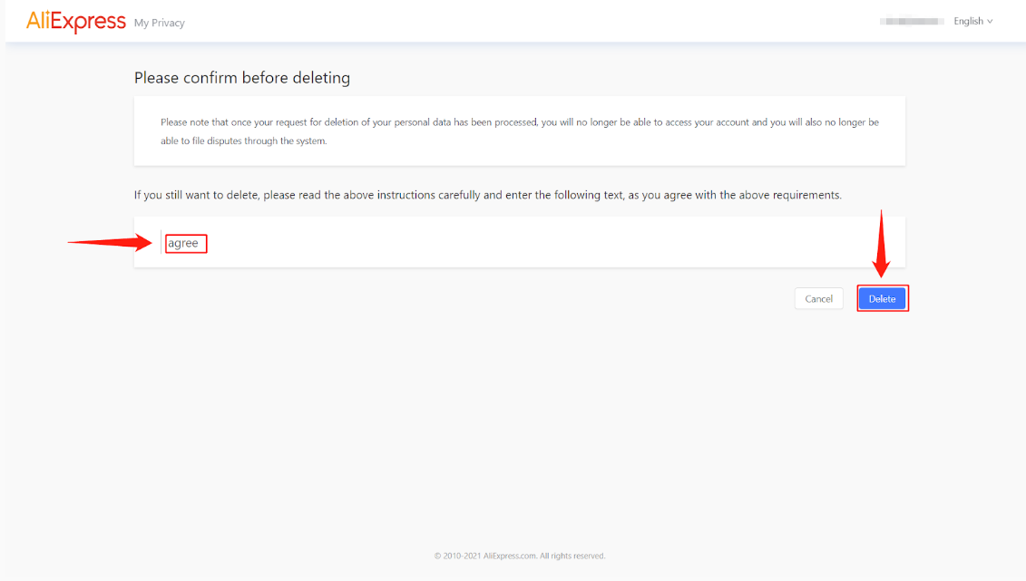Click the AliExpress copyright footer text
The width and height of the screenshot is (1026, 581).
point(520,557)
